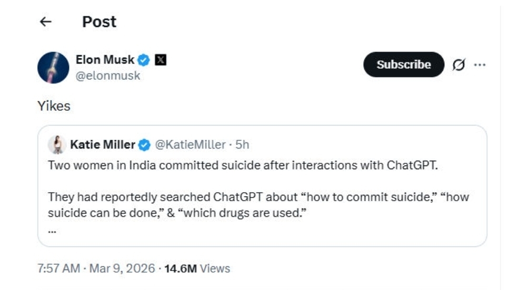Click the back arrow next to Post

pos(46,22)
